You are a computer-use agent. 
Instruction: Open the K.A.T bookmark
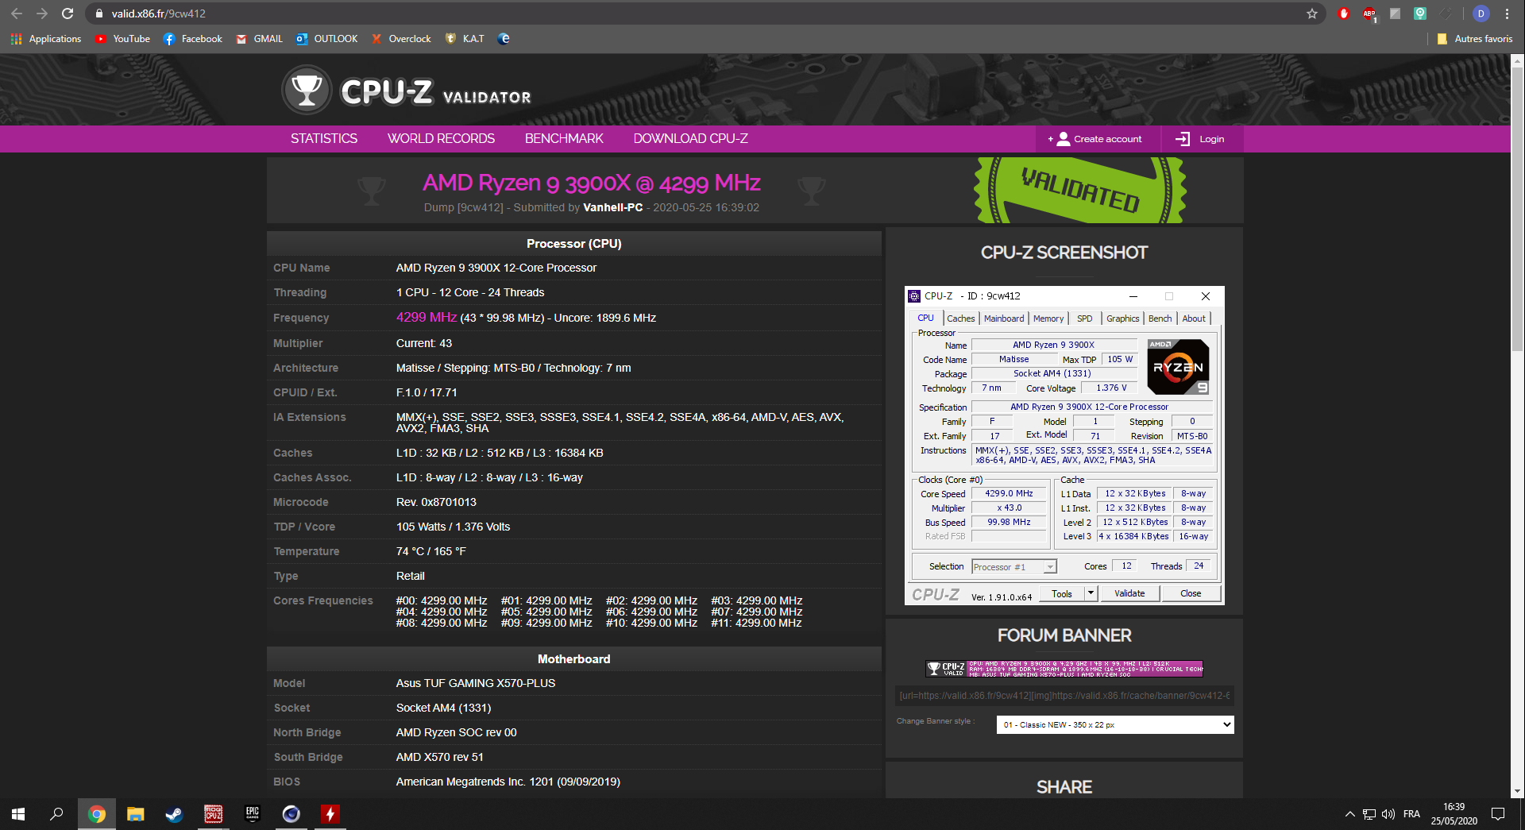[465, 39]
